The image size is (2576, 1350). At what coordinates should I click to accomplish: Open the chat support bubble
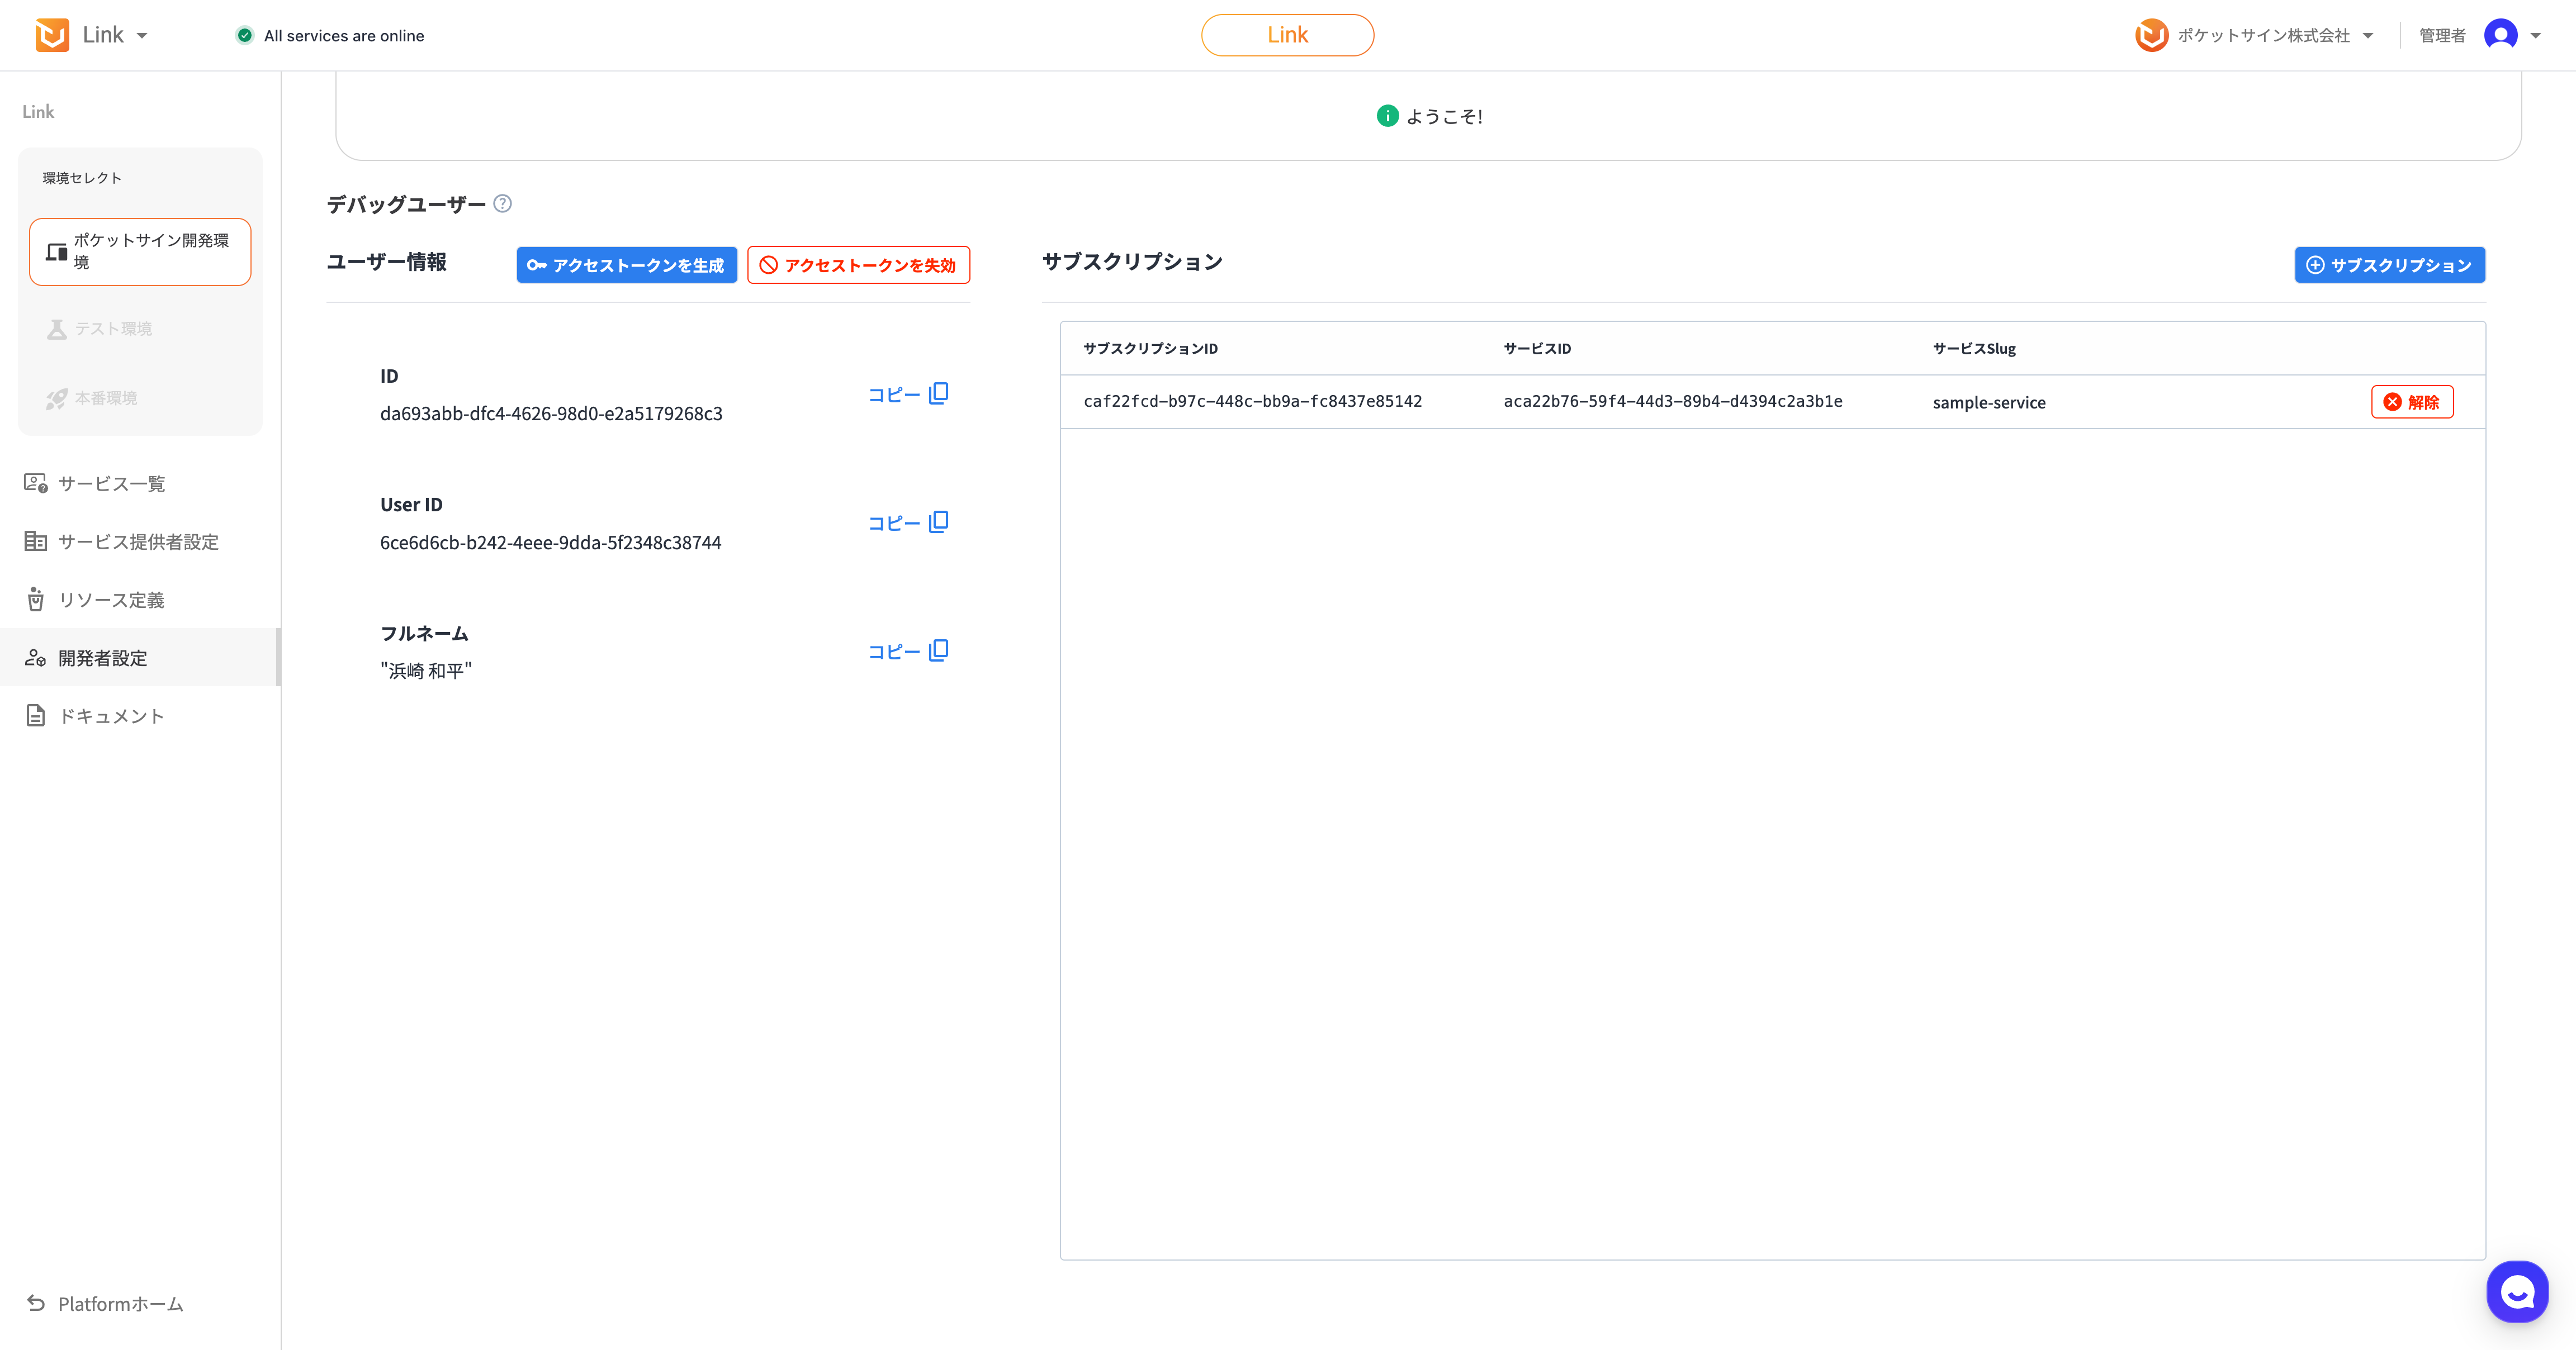(2517, 1292)
